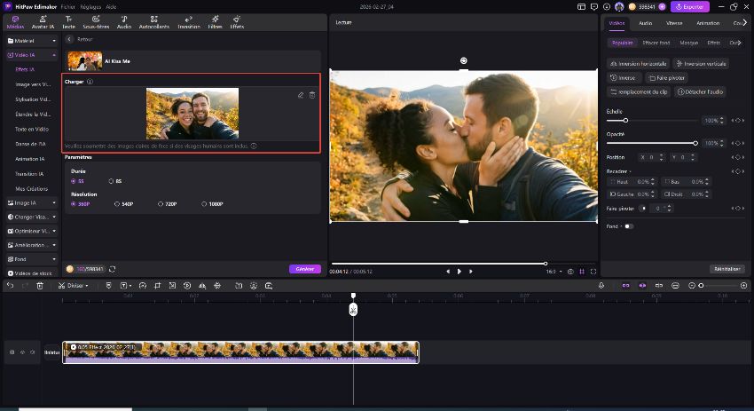The image size is (754, 411).
Task: Click the Exporter button
Action: pyautogui.click(x=690, y=7)
